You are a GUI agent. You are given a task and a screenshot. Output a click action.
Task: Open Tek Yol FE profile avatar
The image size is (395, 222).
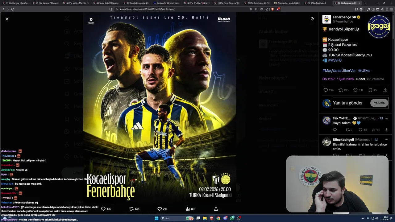326,120
